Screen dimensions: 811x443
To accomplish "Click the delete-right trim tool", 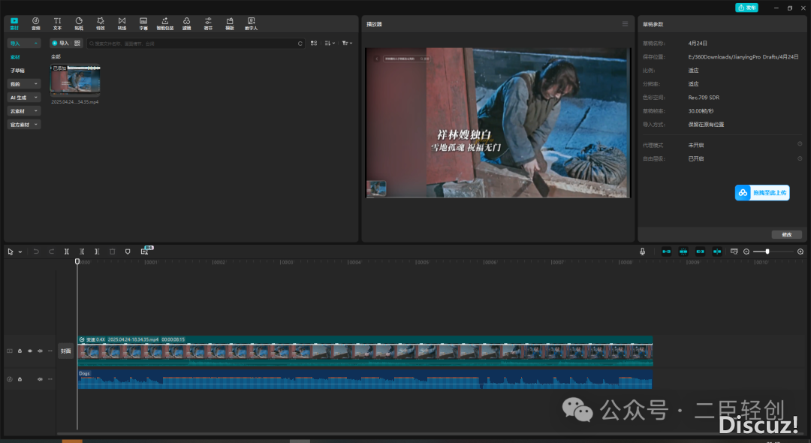I will click(97, 252).
